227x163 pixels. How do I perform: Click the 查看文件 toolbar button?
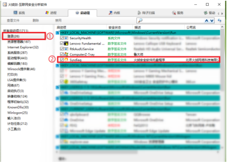coord(13,20)
